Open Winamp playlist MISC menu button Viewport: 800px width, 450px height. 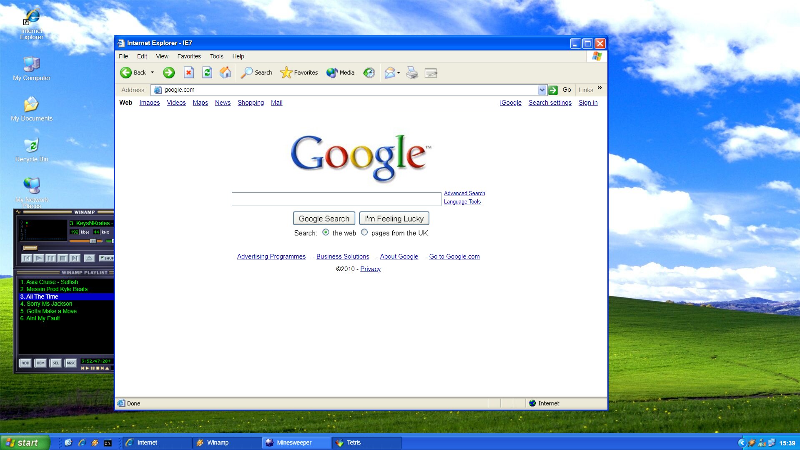tap(71, 363)
